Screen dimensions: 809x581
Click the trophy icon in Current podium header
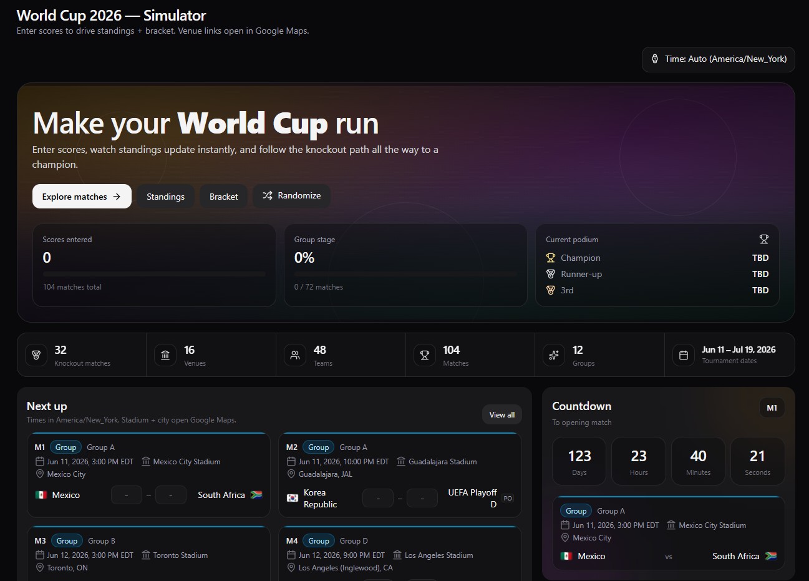764,239
